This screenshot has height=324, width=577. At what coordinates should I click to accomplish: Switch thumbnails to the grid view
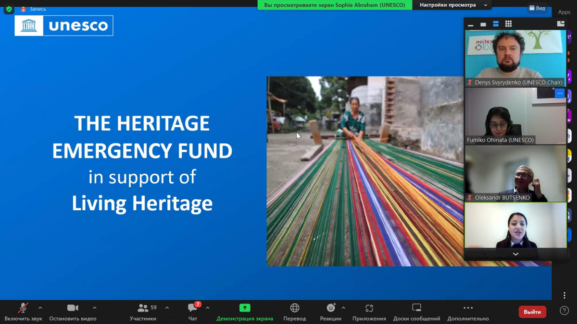tap(508, 24)
